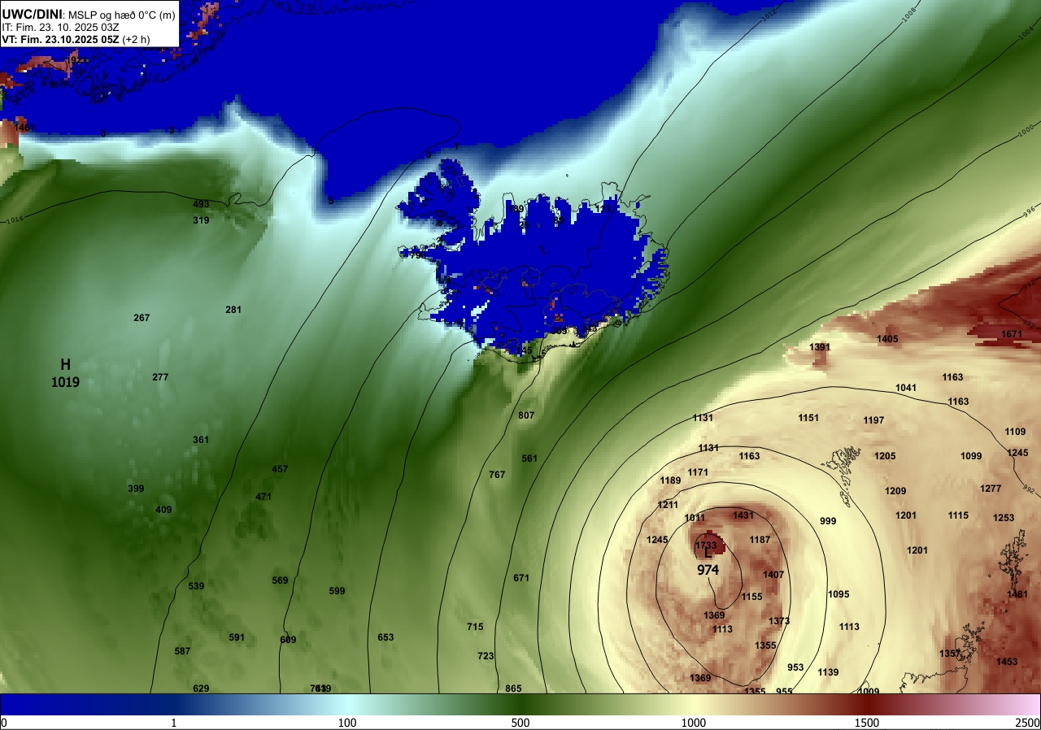Image resolution: width=1041 pixels, height=730 pixels.
Task: Click the "1011" height value
Action: click(695, 518)
